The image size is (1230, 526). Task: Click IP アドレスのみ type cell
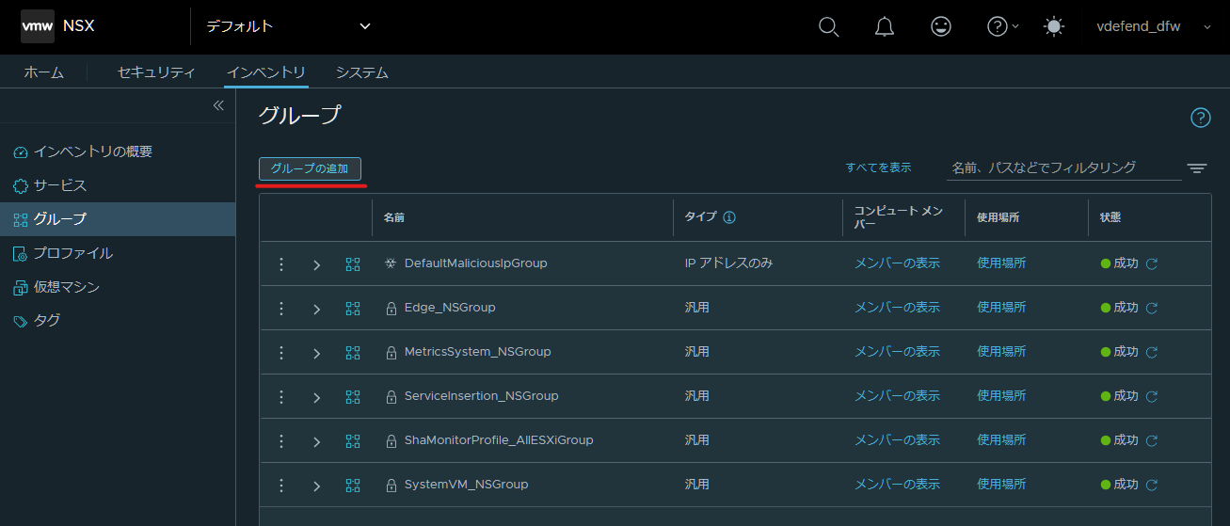tap(728, 263)
